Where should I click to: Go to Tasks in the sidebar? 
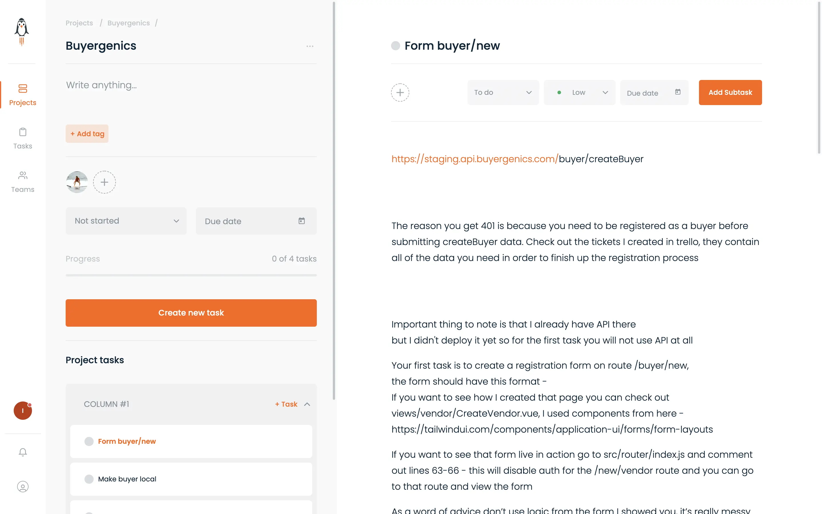[23, 138]
